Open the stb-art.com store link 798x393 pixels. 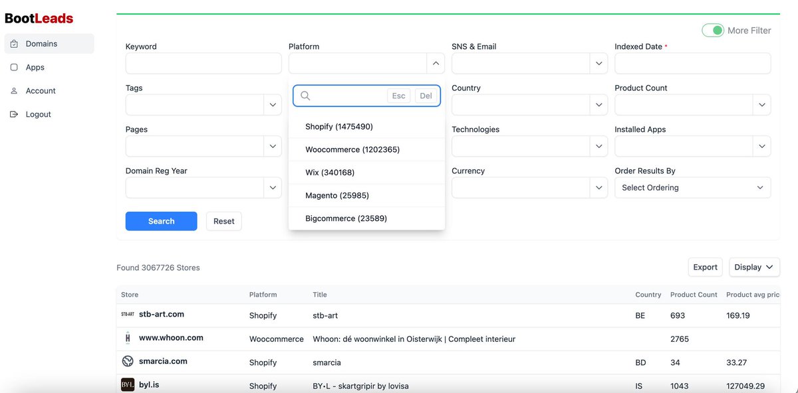tap(162, 314)
